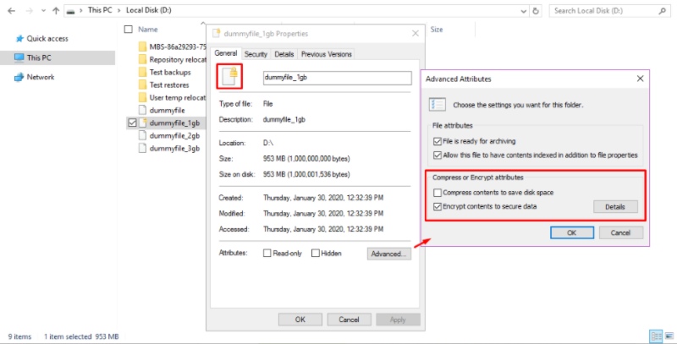The height and width of the screenshot is (344, 677).
Task: Expand the This PC breadcrumb chevron
Action: click(118, 10)
